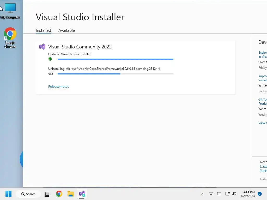Click the completed installer update progress bar
The height and width of the screenshot is (200, 267).
click(x=116, y=59)
